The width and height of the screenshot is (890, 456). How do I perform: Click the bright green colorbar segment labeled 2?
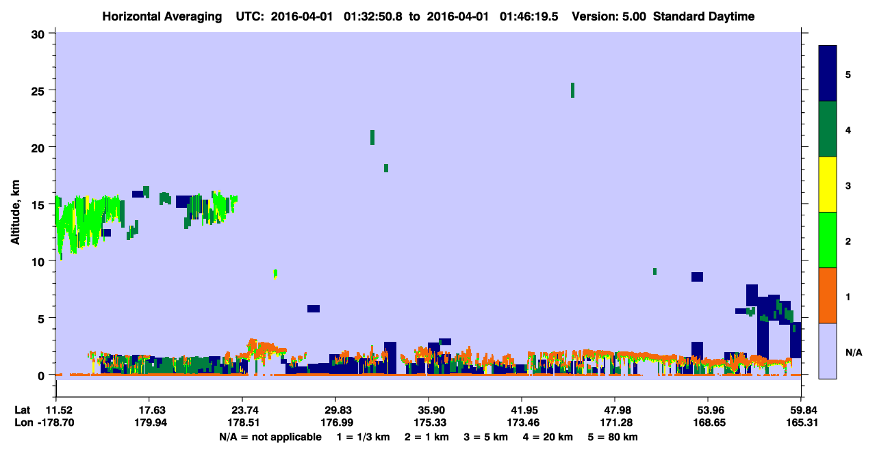pyautogui.click(x=828, y=240)
